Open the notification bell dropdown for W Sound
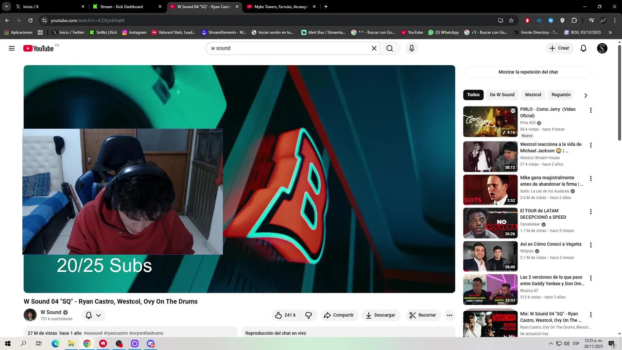622x350 pixels. 93,315
